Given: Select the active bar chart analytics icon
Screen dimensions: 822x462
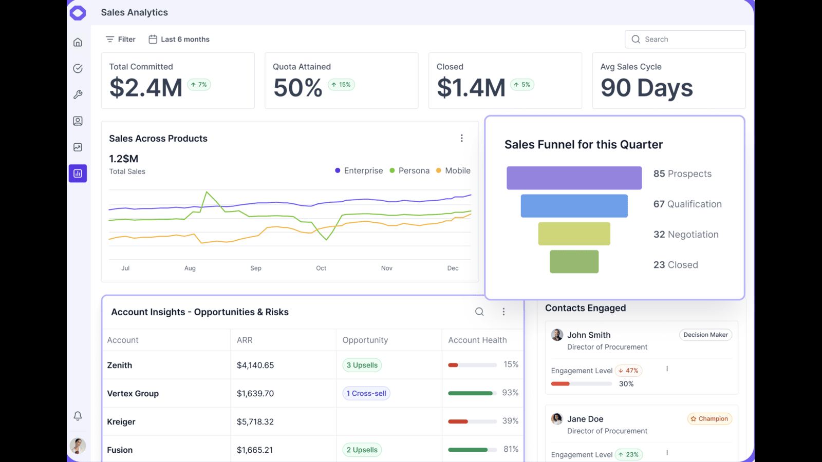Looking at the screenshot, I should pyautogui.click(x=78, y=174).
